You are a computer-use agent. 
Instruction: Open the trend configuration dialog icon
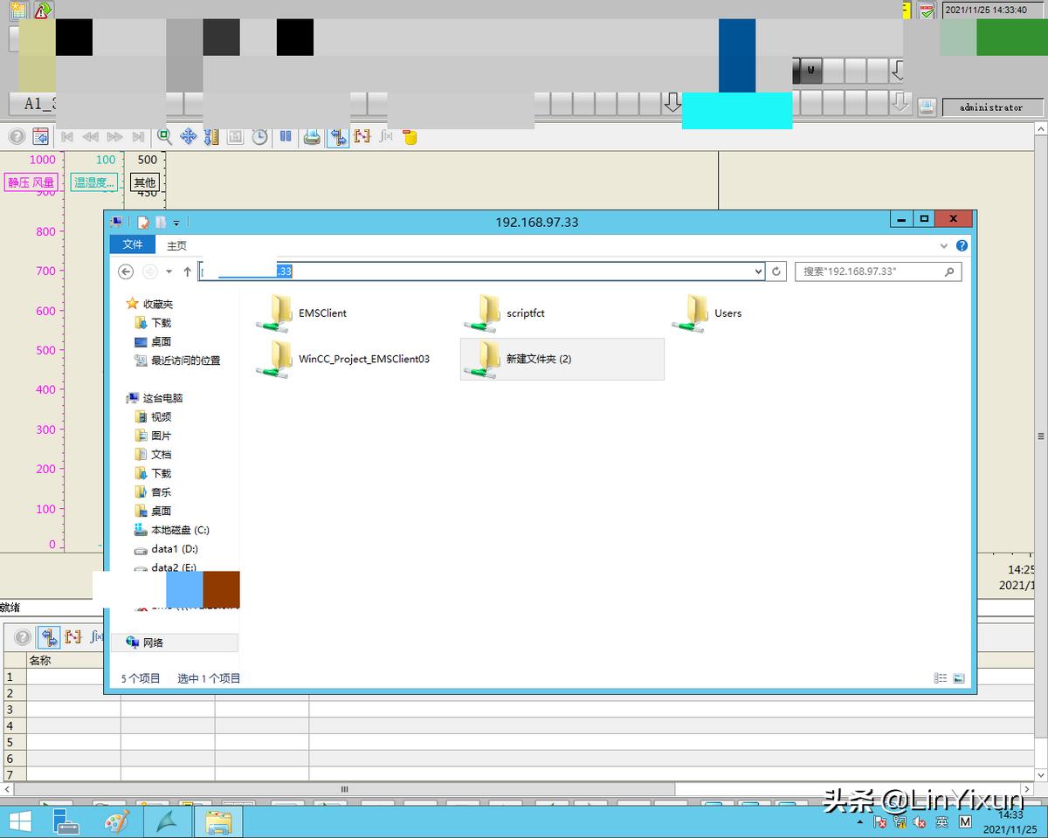click(x=40, y=137)
